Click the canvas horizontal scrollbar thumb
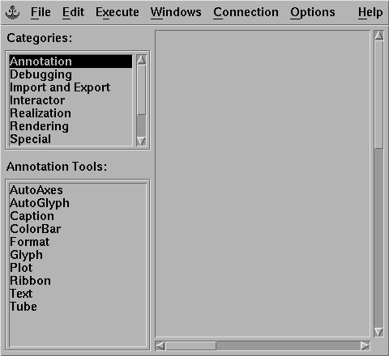The image size is (389, 356). (x=190, y=345)
